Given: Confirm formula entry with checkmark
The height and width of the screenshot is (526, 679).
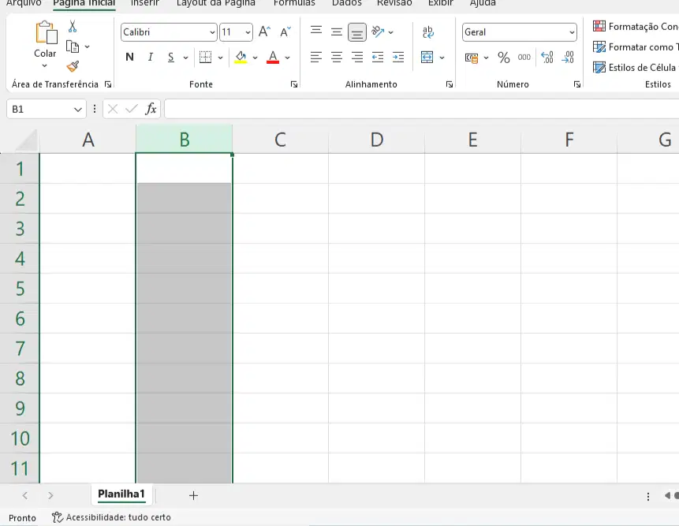Looking at the screenshot, I should point(131,109).
